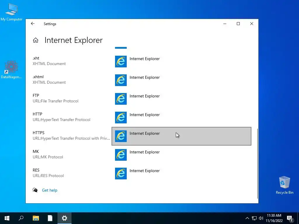Click Internet Explorer icon for RES protocol
The image size is (299, 224).
tap(121, 174)
